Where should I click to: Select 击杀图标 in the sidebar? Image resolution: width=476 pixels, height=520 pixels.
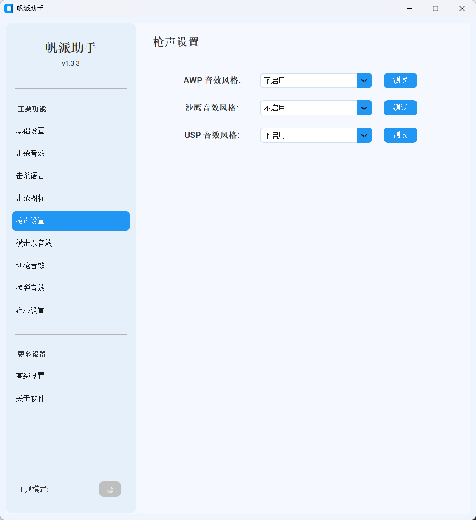(x=30, y=198)
